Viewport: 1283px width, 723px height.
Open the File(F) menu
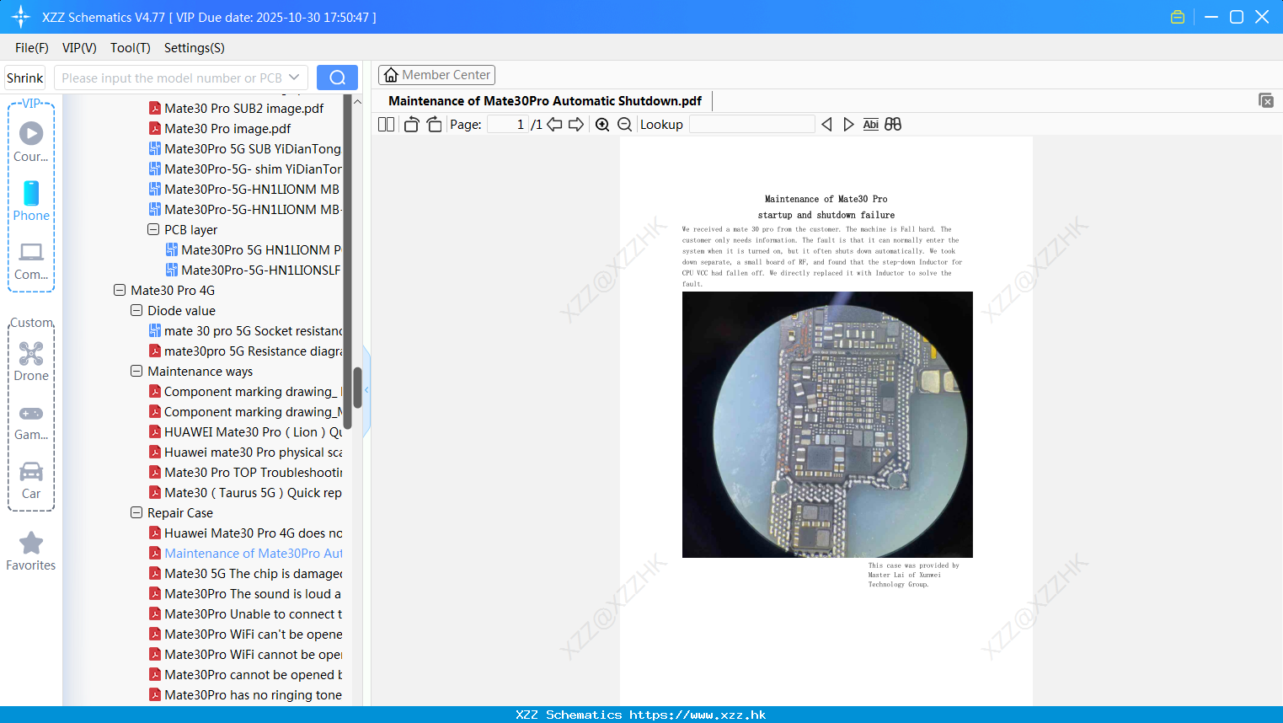[x=32, y=47]
